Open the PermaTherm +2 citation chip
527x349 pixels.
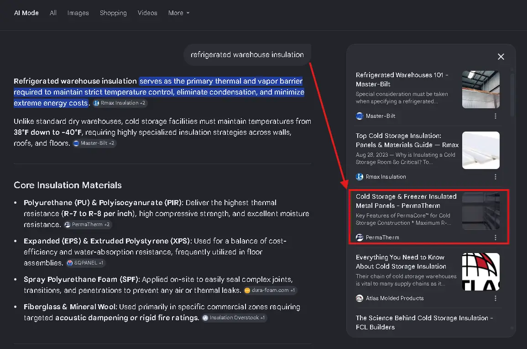click(x=88, y=224)
